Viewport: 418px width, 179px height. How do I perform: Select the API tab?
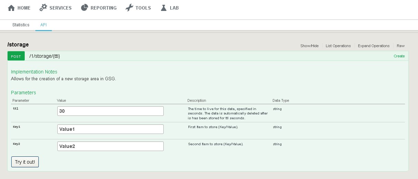(44, 25)
